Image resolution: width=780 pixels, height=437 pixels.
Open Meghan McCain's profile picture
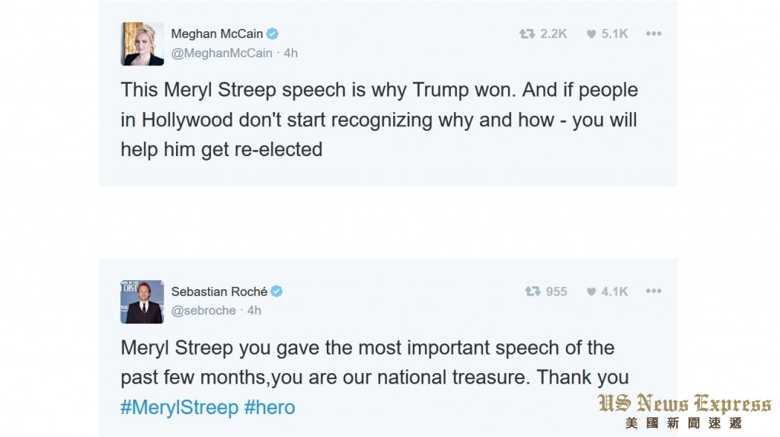142,43
